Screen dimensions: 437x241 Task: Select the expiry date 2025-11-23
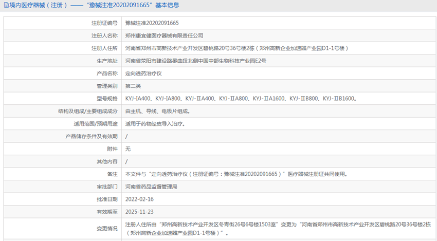[139, 212]
